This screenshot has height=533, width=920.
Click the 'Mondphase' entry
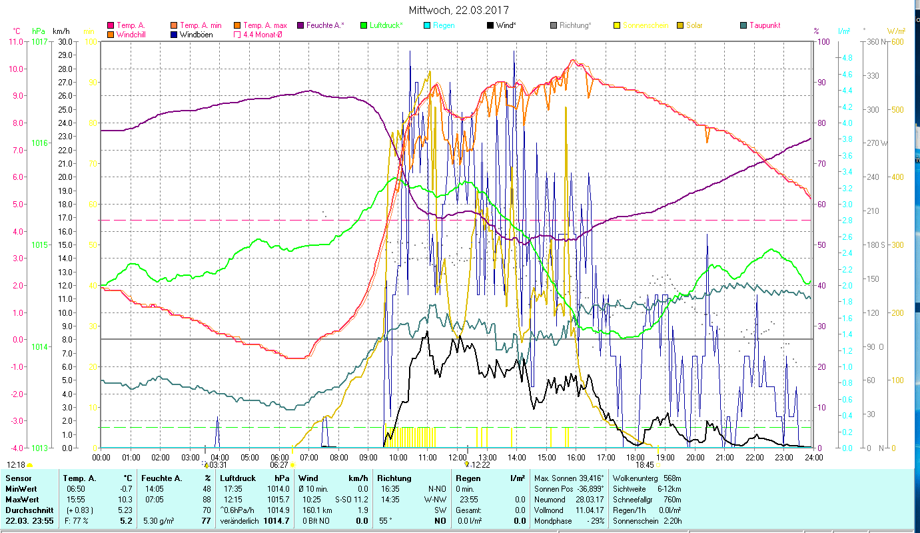coord(569,521)
